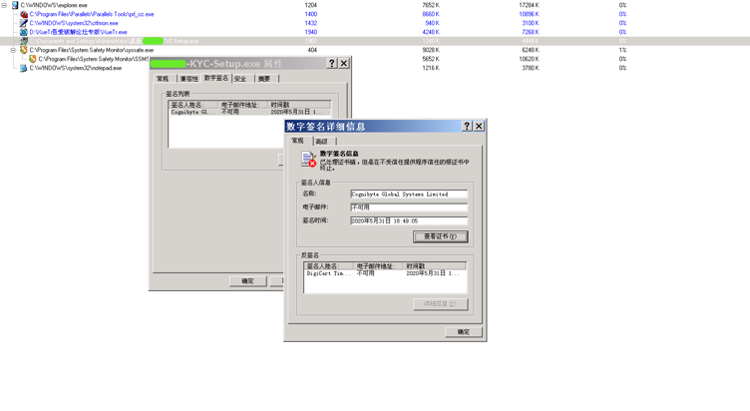Viewport: 750px width, 411px height.
Task: Click help button of KYC-Setup properties window
Action: (x=331, y=63)
